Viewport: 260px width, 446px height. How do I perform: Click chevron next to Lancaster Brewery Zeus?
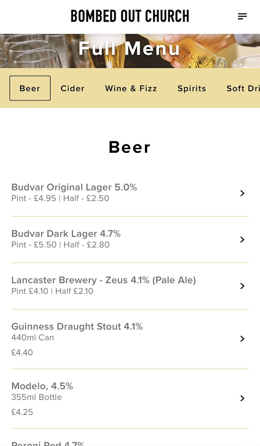pos(242,286)
